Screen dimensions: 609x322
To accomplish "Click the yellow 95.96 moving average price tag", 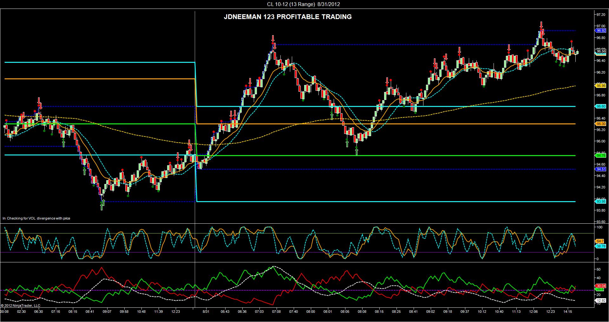I will [601, 86].
